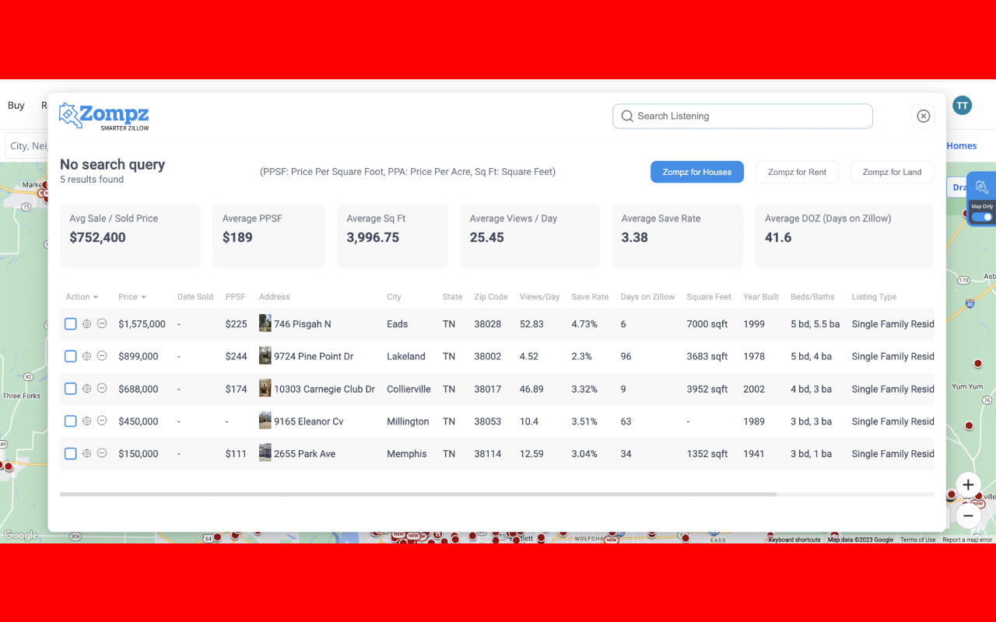Click the Avg Sale / Sold Price card
996x622 pixels.
pyautogui.click(x=130, y=236)
